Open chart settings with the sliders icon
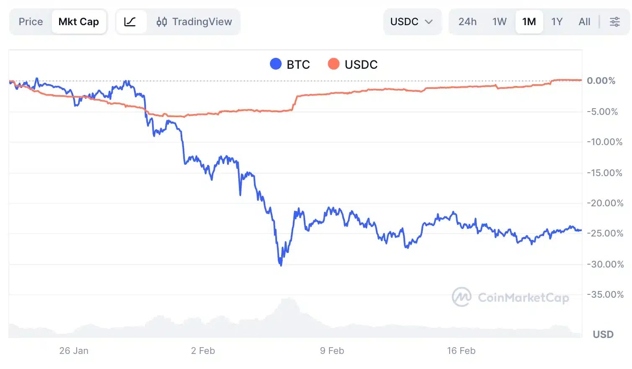Screen dimensions: 632x369 [x=614, y=21]
